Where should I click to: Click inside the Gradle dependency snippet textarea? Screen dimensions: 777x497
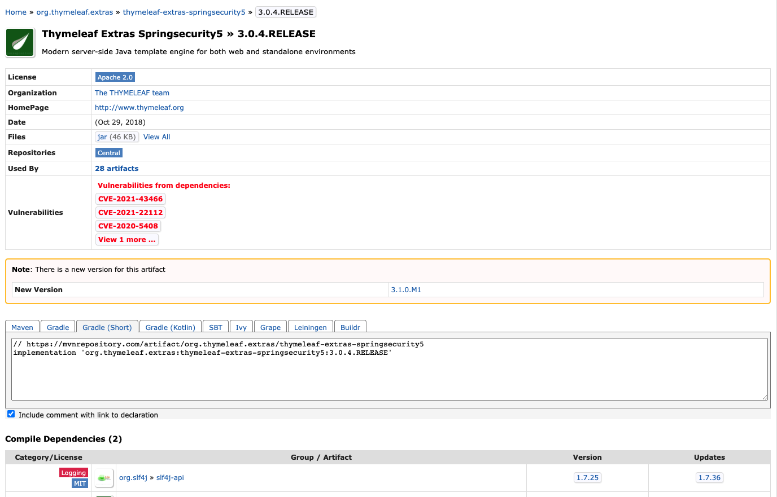pyautogui.click(x=390, y=370)
